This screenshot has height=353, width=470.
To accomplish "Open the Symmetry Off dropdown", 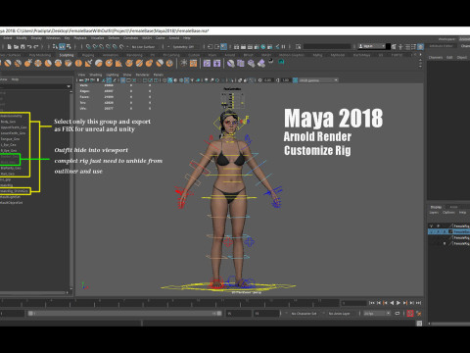I will (x=184, y=47).
